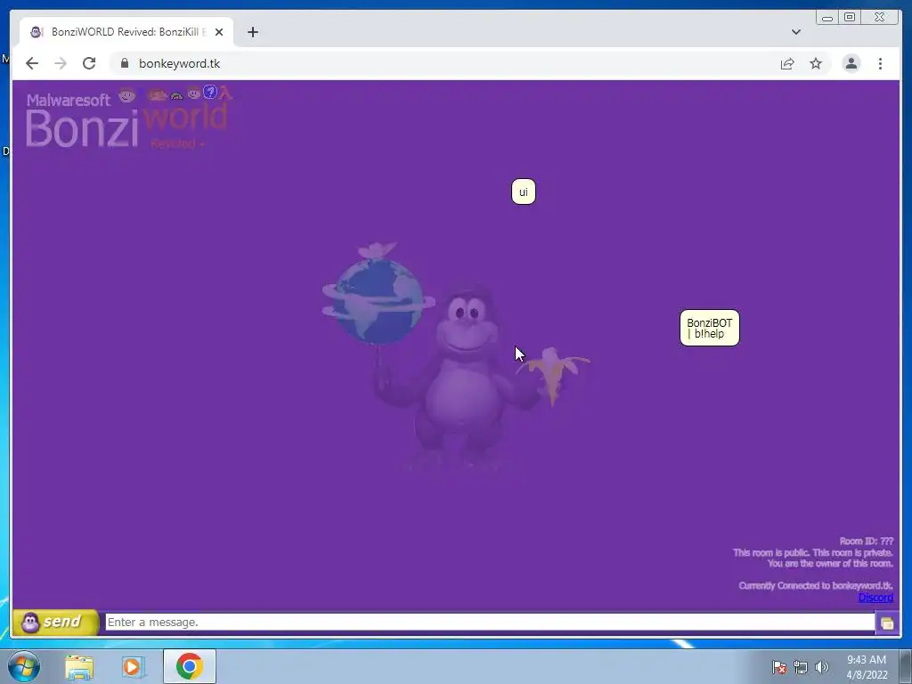The width and height of the screenshot is (912, 684).
Task: Click 'Currently Connected to bonkeyword.tk.' text
Action: tap(816, 586)
